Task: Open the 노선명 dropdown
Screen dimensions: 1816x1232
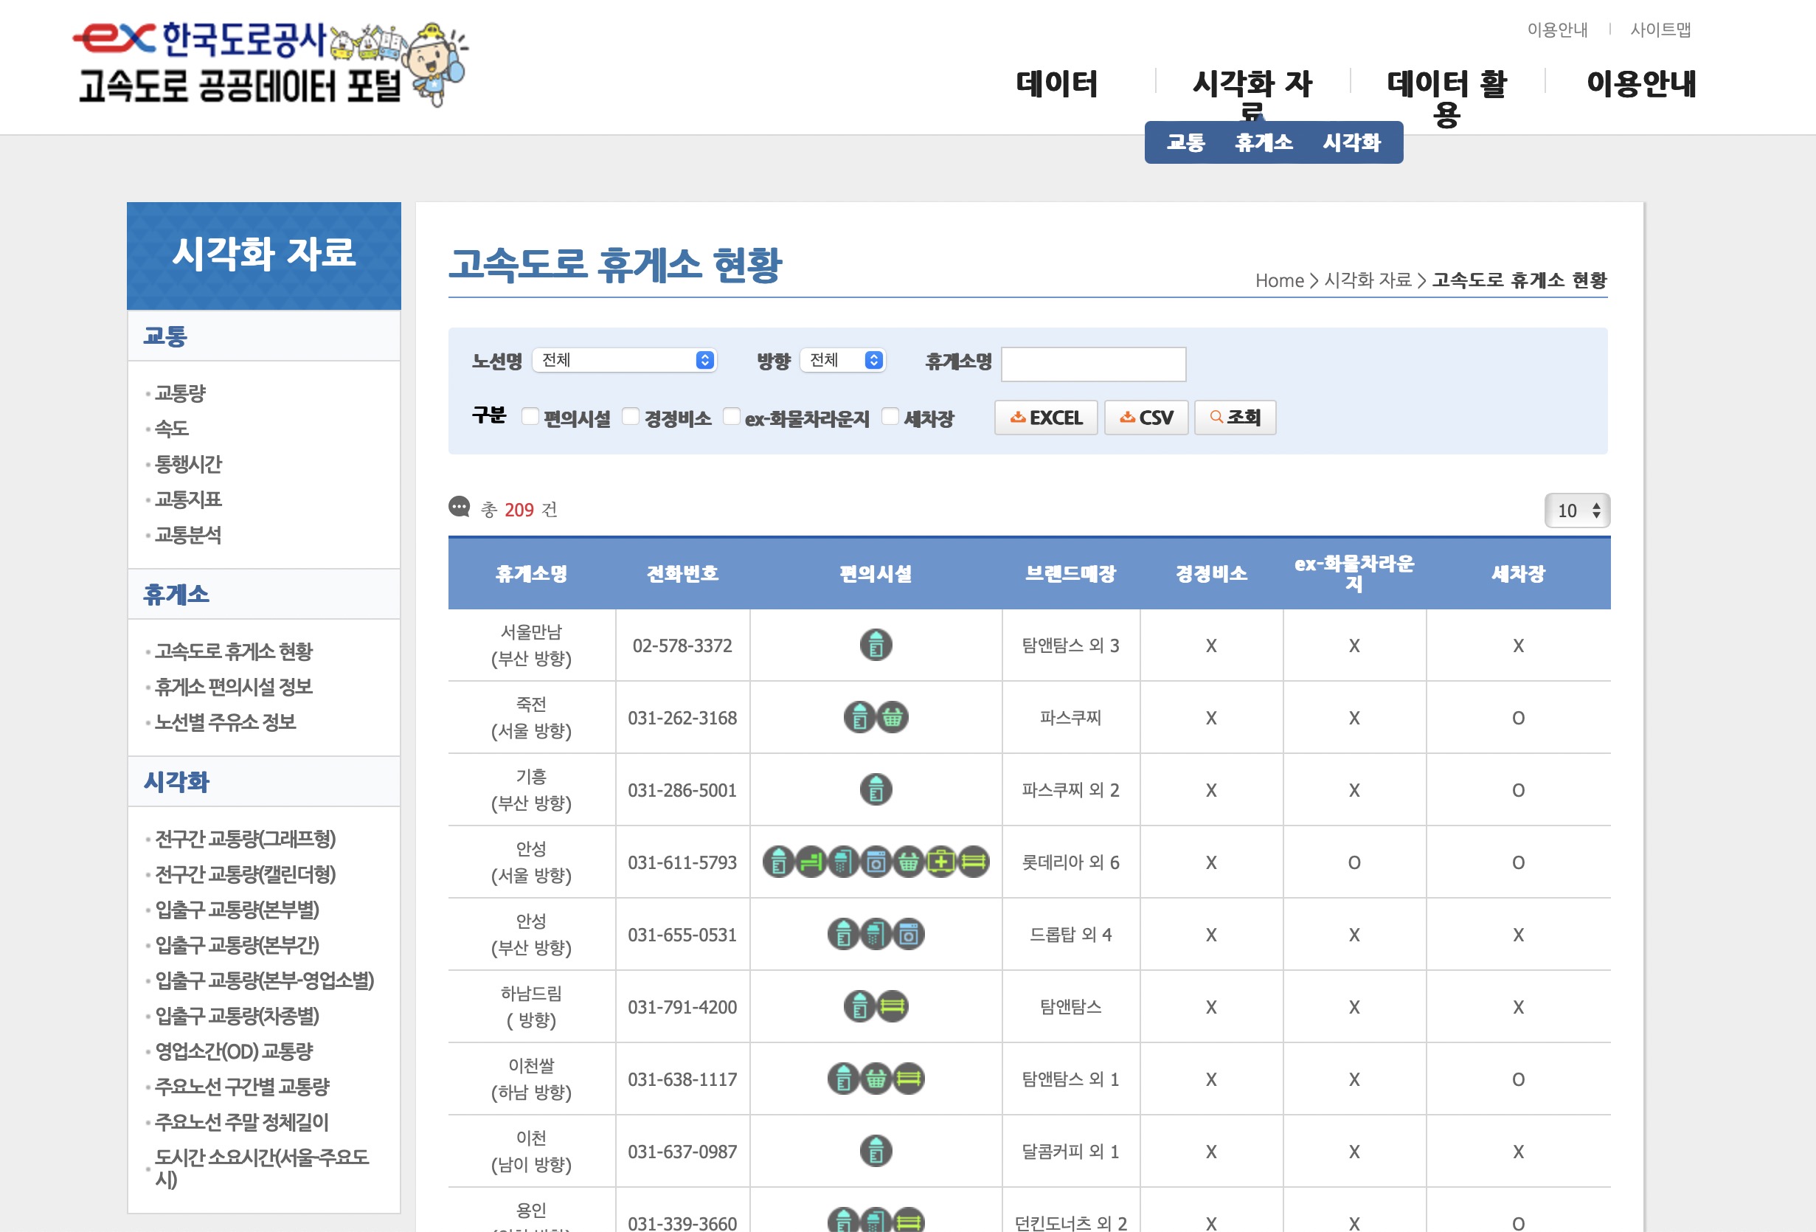Action: point(624,359)
